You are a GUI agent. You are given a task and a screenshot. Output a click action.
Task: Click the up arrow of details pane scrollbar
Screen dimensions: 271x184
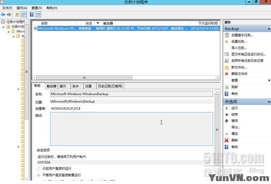(x=217, y=92)
